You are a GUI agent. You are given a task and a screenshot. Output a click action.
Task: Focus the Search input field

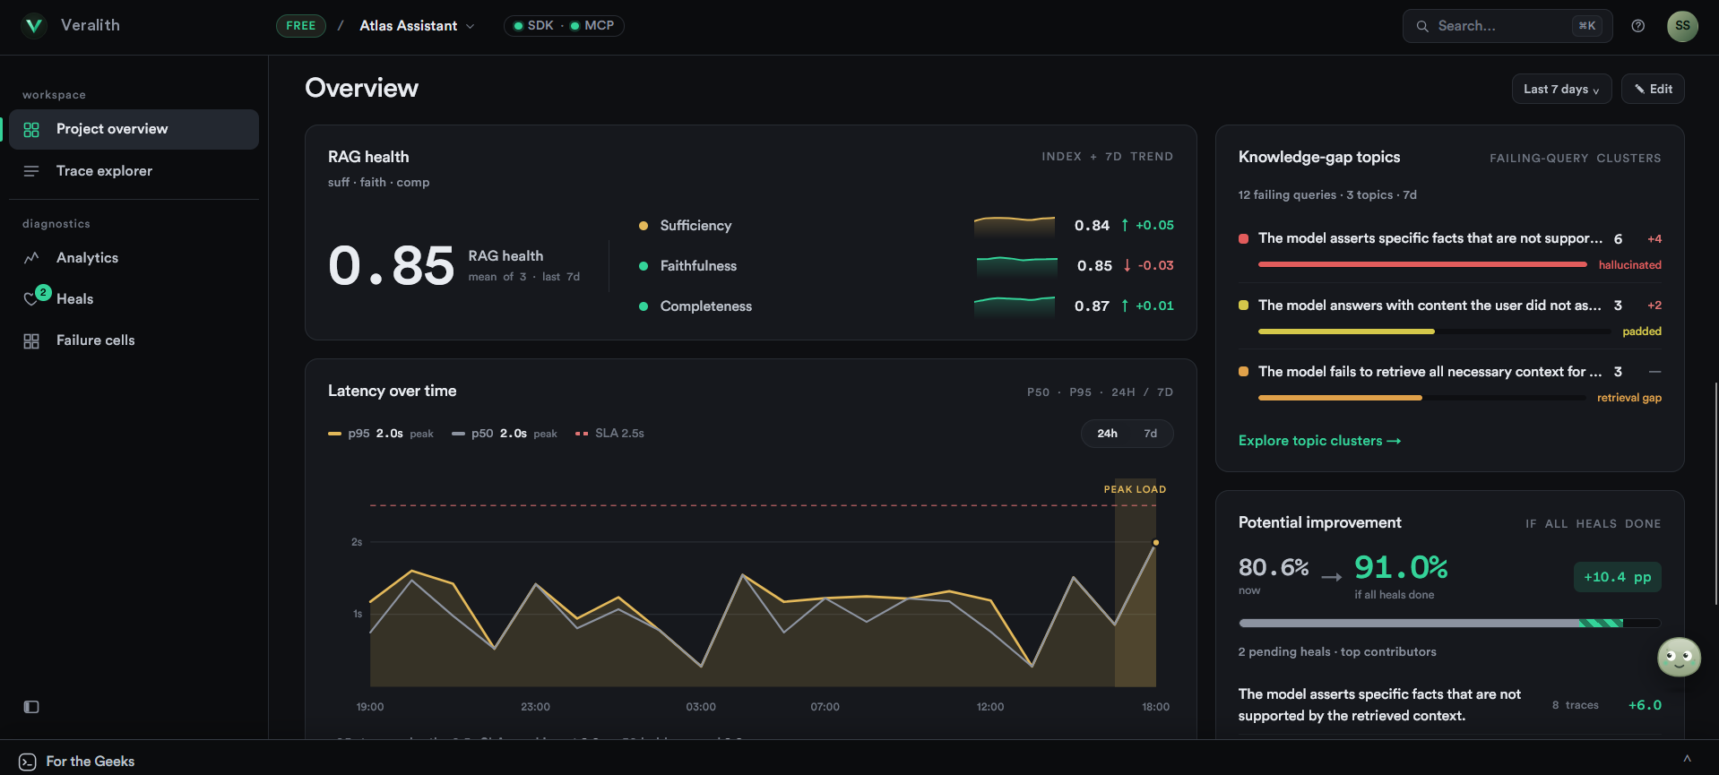click(x=1507, y=26)
